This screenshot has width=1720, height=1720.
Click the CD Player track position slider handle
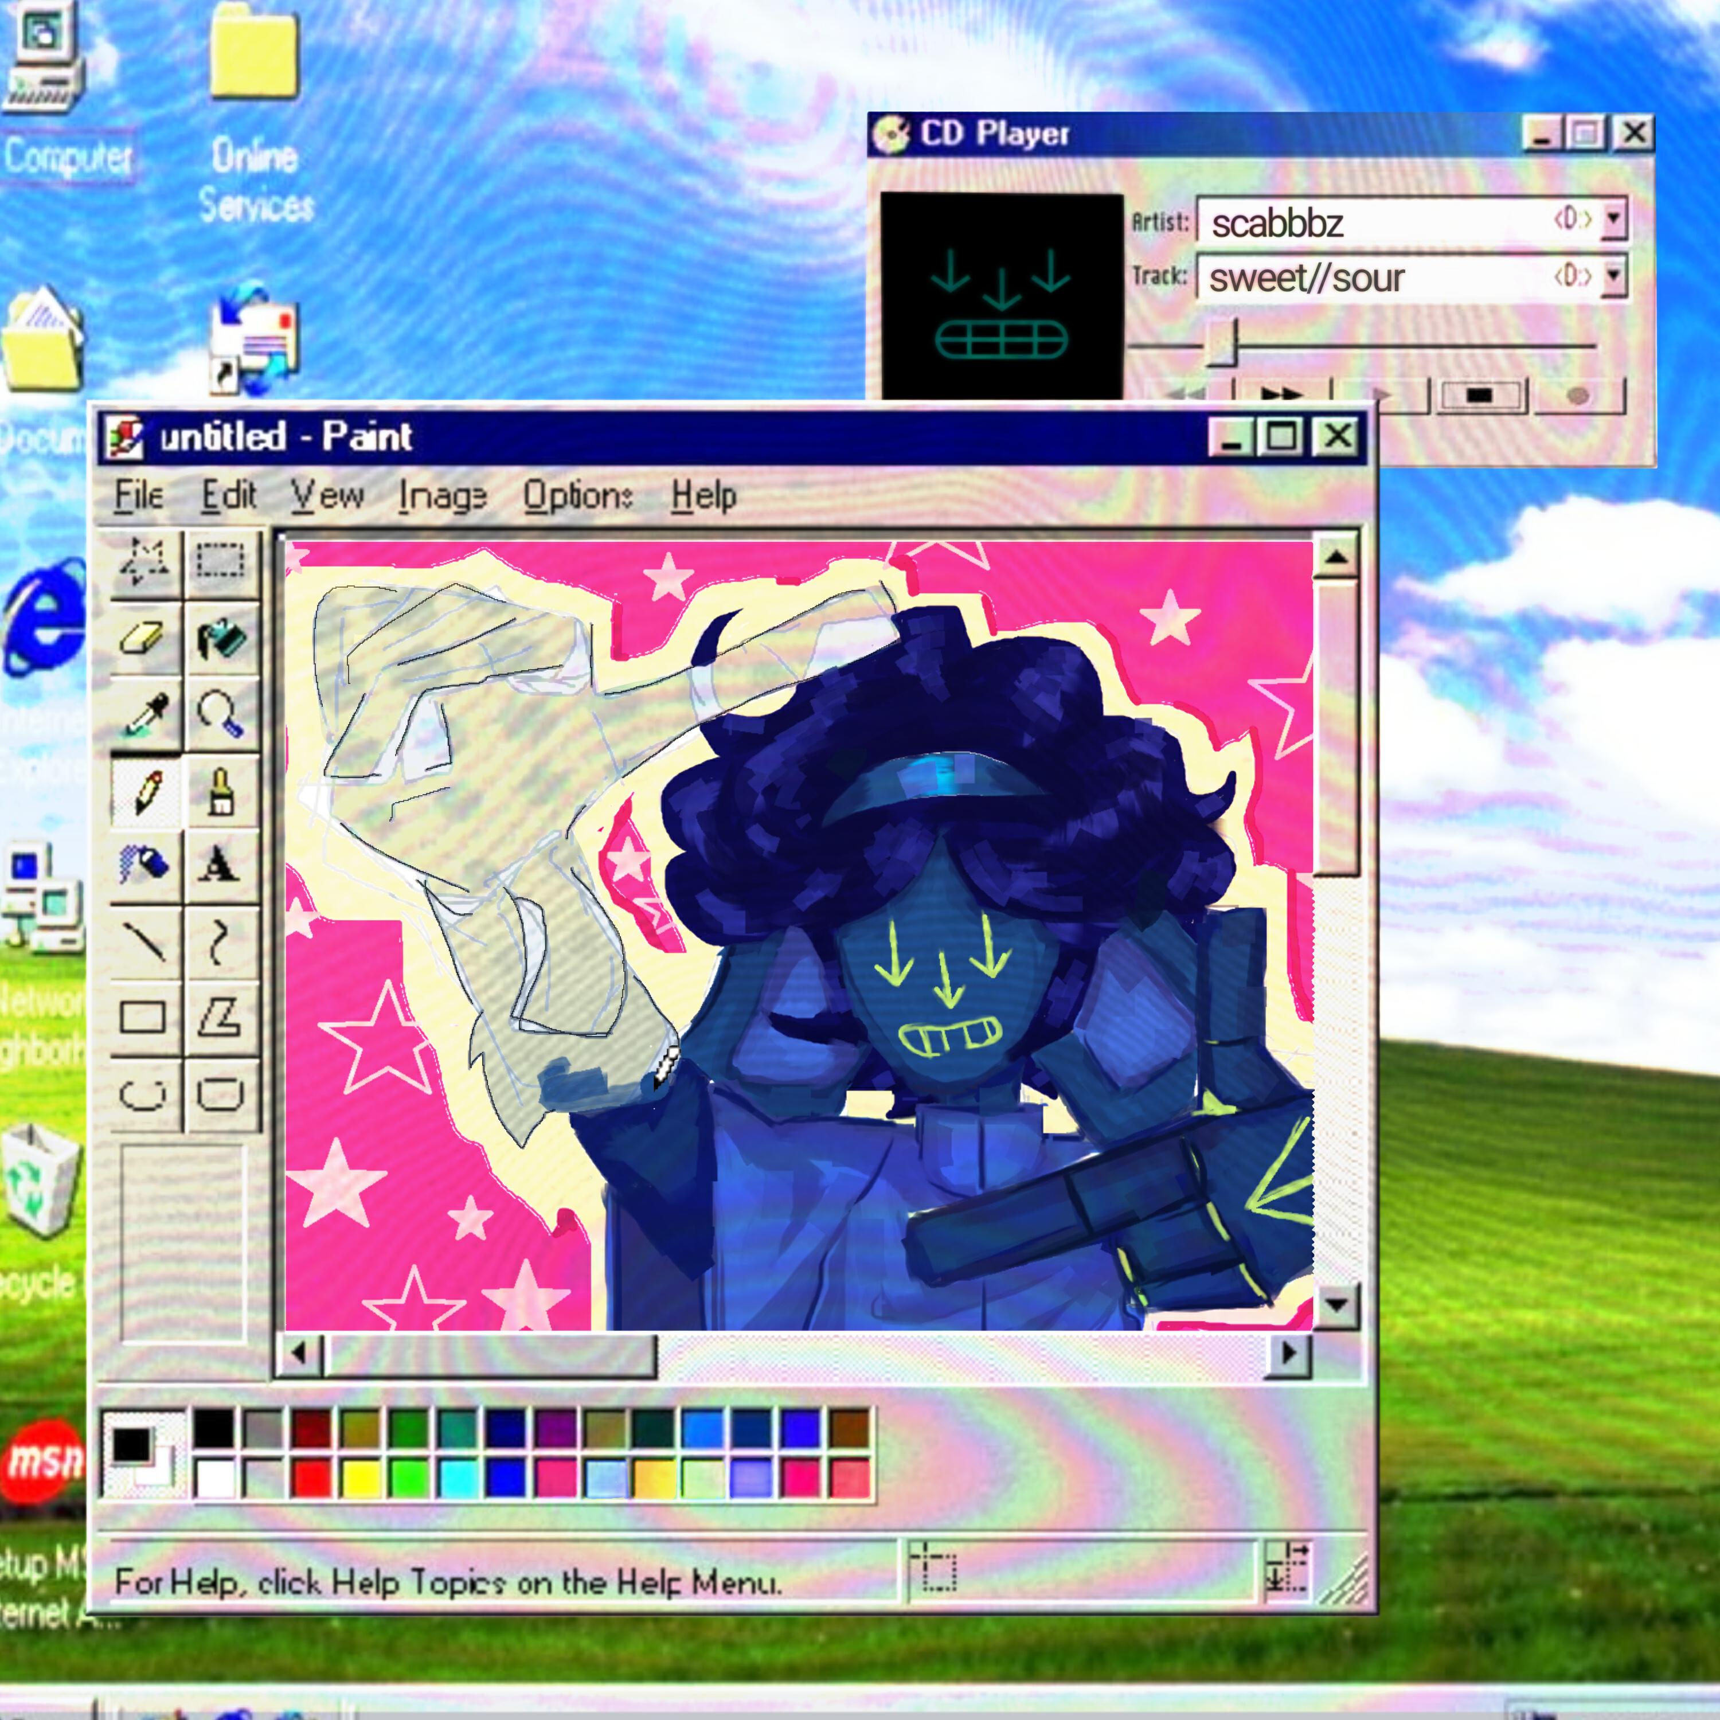click(1222, 343)
